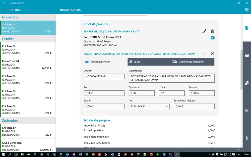
Task: Open the IVA 22% dropdown
Action: click(149, 106)
